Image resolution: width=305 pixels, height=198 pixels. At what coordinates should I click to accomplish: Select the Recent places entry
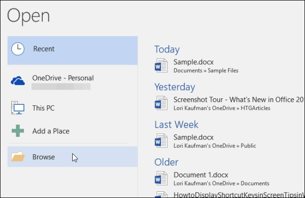tap(73, 50)
